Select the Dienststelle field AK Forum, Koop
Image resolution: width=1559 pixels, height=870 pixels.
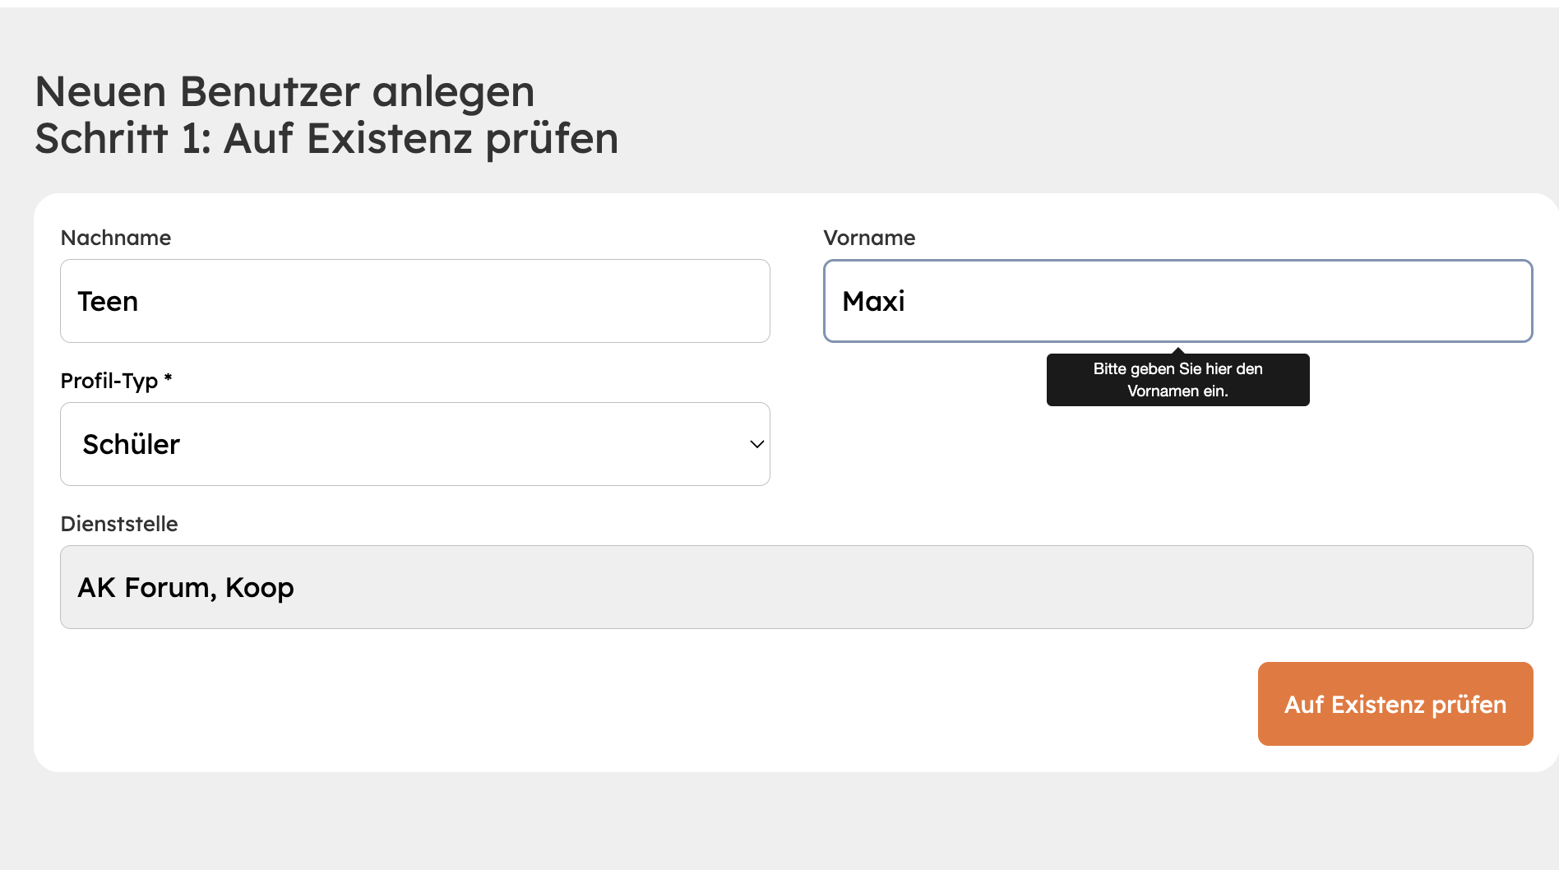coord(795,586)
